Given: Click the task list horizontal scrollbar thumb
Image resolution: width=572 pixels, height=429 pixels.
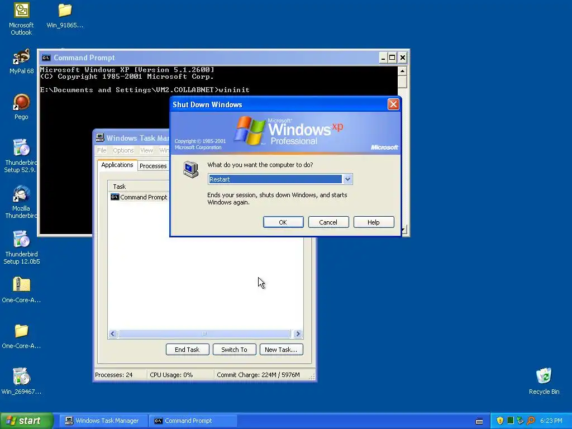Looking at the screenshot, I should pyautogui.click(x=204, y=334).
